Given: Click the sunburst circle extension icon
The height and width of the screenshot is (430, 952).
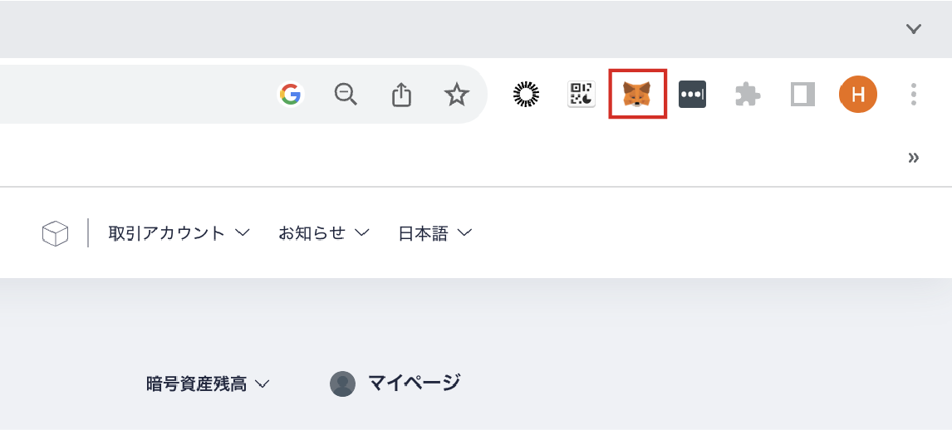Looking at the screenshot, I should point(526,95).
